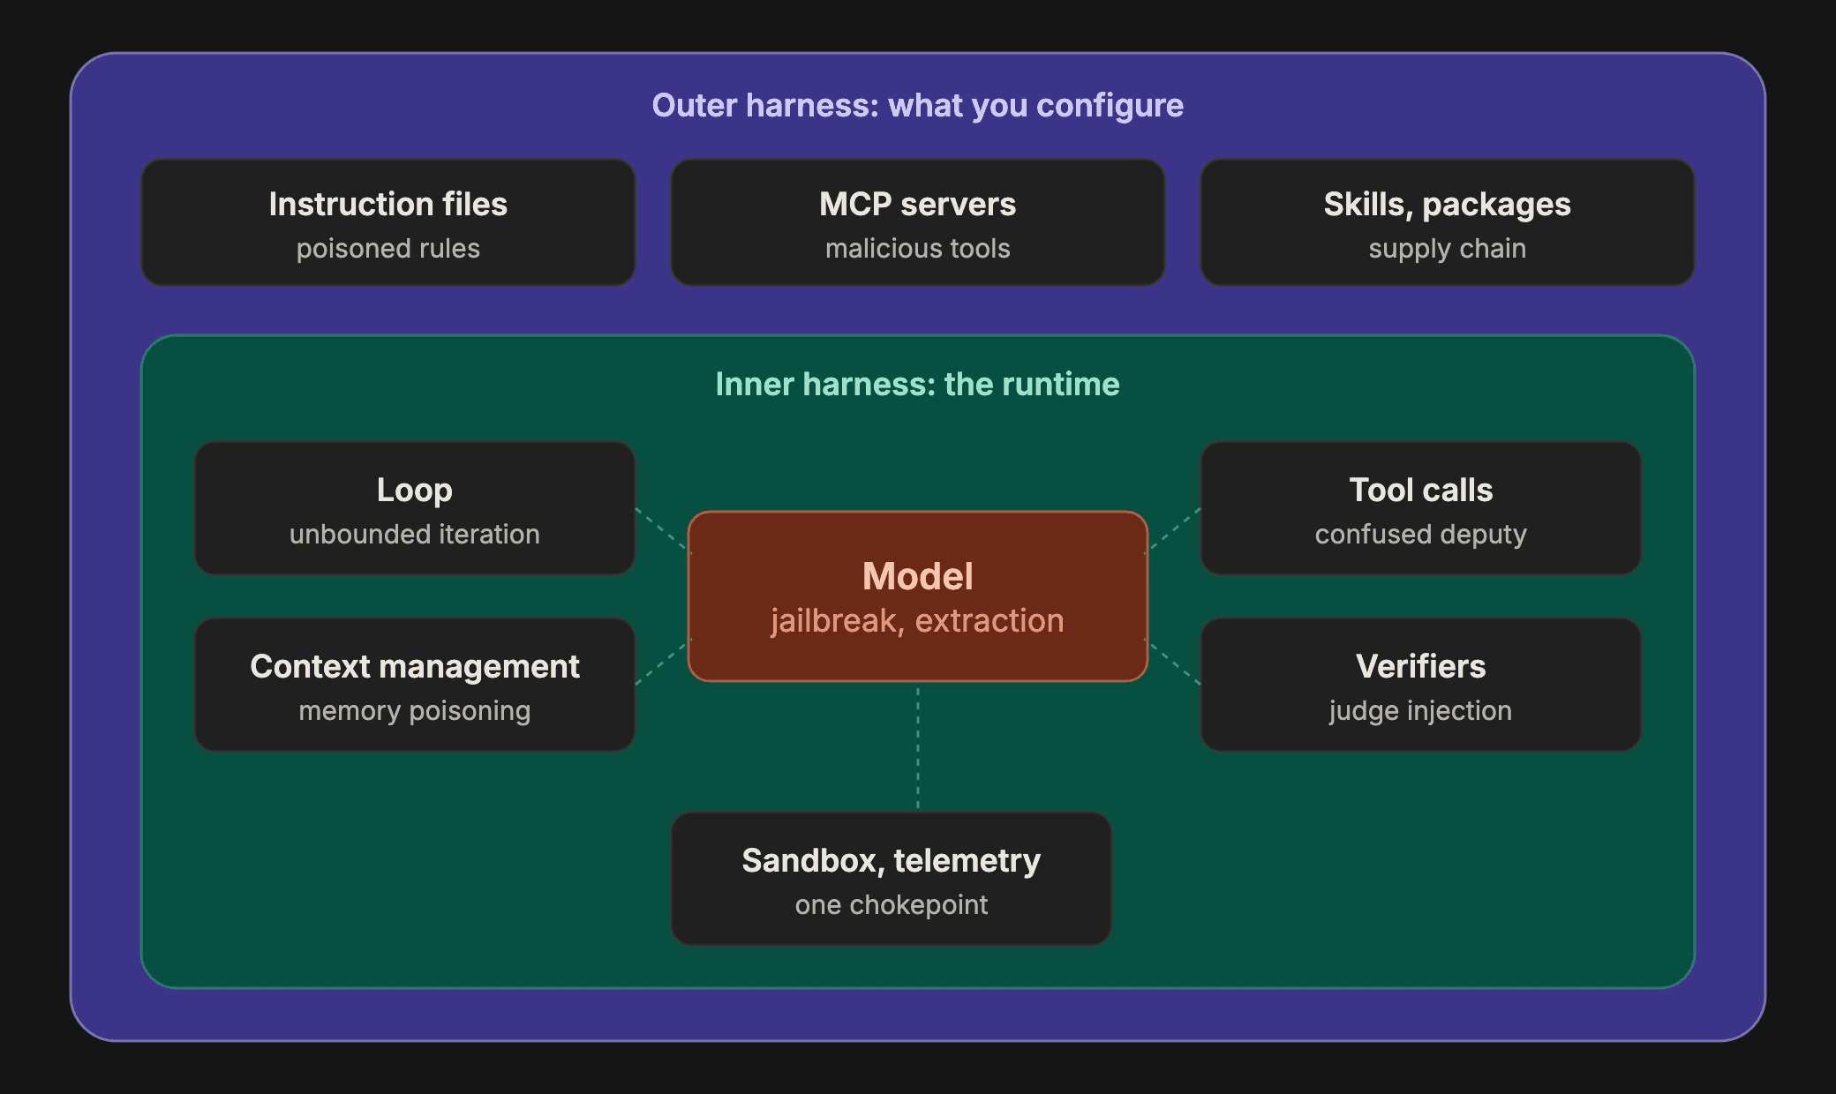Click the 'malicious tools' subtitle text

pos(918,249)
